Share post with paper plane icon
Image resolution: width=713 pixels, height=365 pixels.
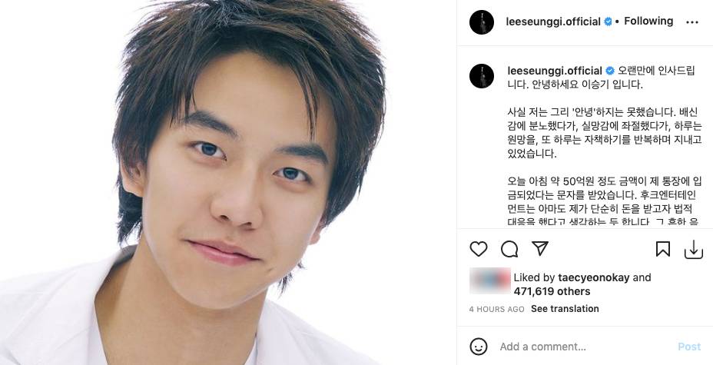point(540,249)
